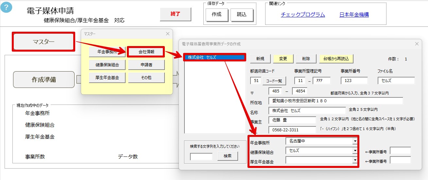Select 株式会社 セルズ in the company list
Image resolution: width=428 pixels, height=180 pixels.
point(215,57)
